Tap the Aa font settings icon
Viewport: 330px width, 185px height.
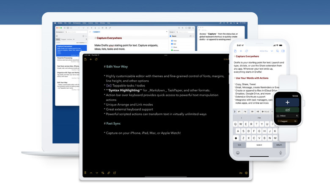[x=241, y=173]
